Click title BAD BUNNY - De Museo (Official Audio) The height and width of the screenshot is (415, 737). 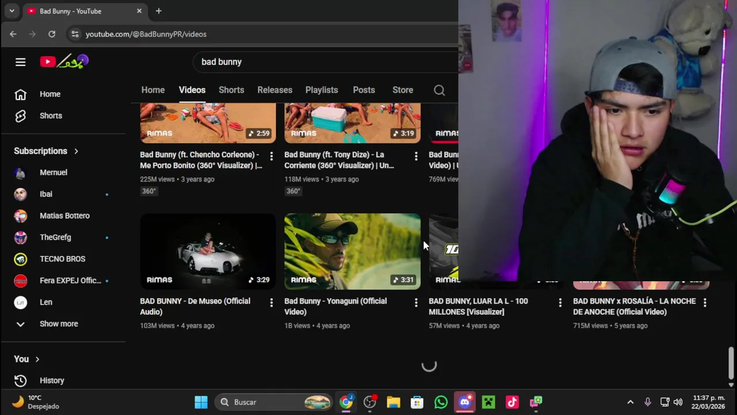(196, 307)
